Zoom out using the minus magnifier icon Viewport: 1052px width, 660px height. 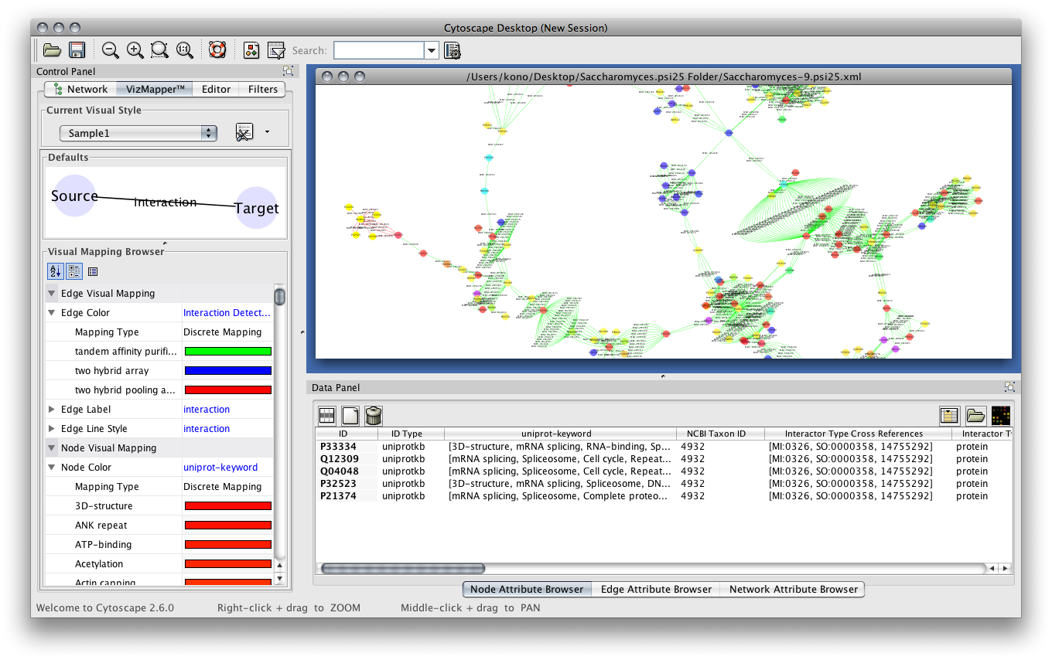111,51
